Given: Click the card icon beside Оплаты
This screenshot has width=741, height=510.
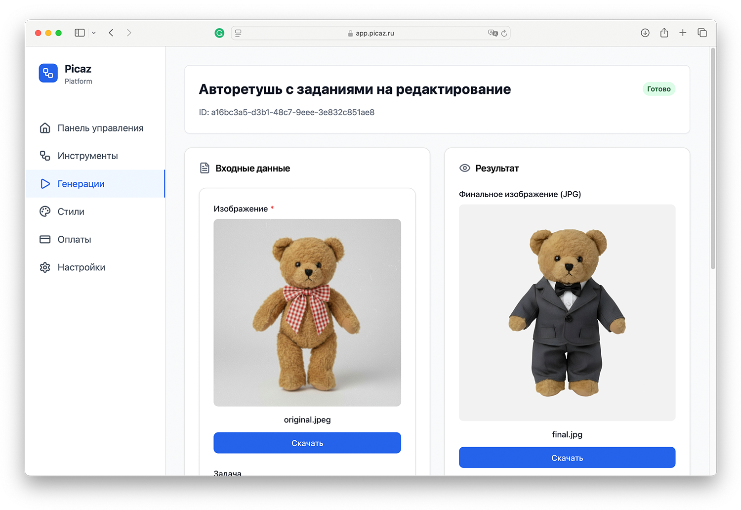Looking at the screenshot, I should (45, 239).
